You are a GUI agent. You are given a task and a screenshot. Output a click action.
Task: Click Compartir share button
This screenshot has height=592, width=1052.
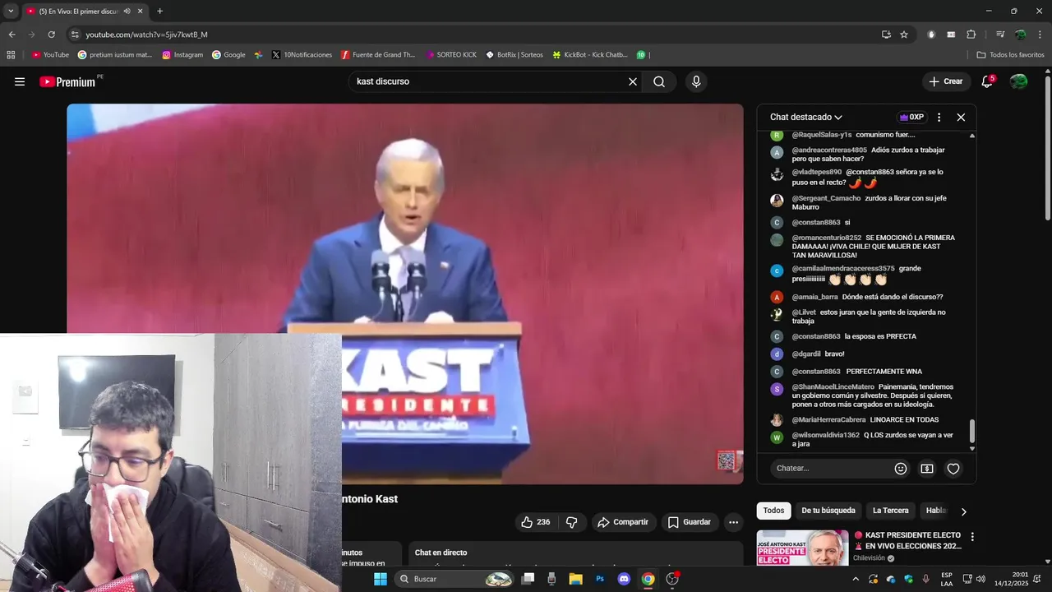pyautogui.click(x=622, y=522)
